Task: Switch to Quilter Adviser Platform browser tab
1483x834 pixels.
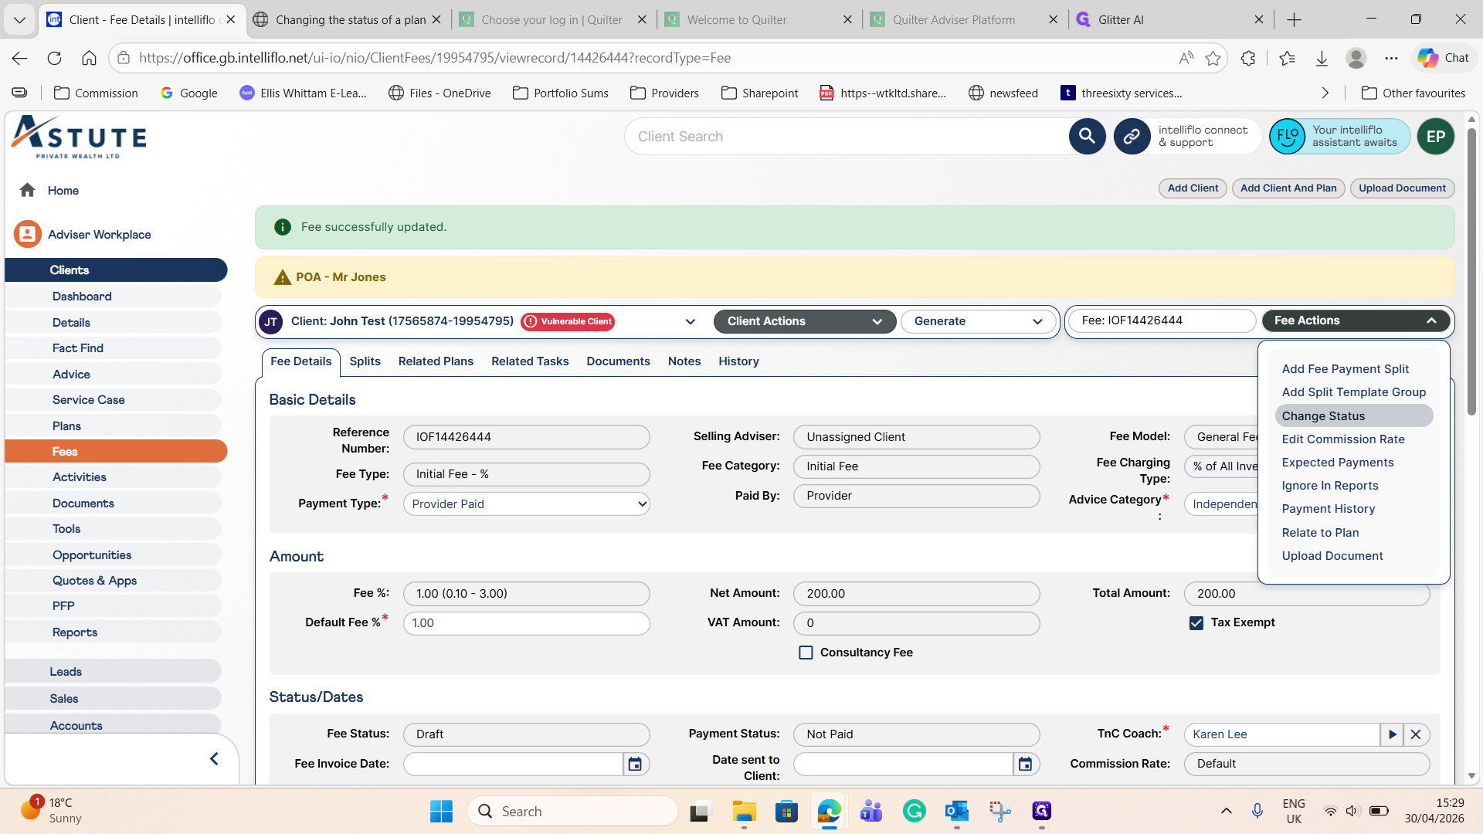Action: (x=963, y=19)
